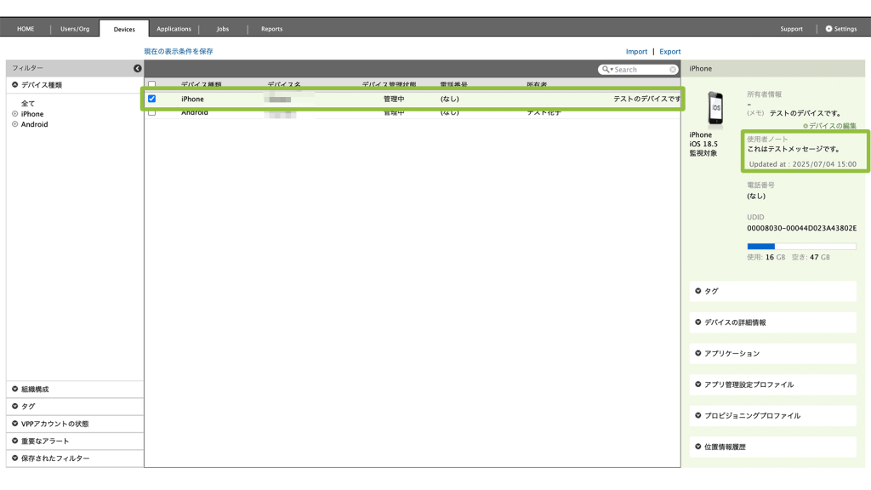
Task: Click the 監視対象 label under the device image
Action: tap(703, 153)
